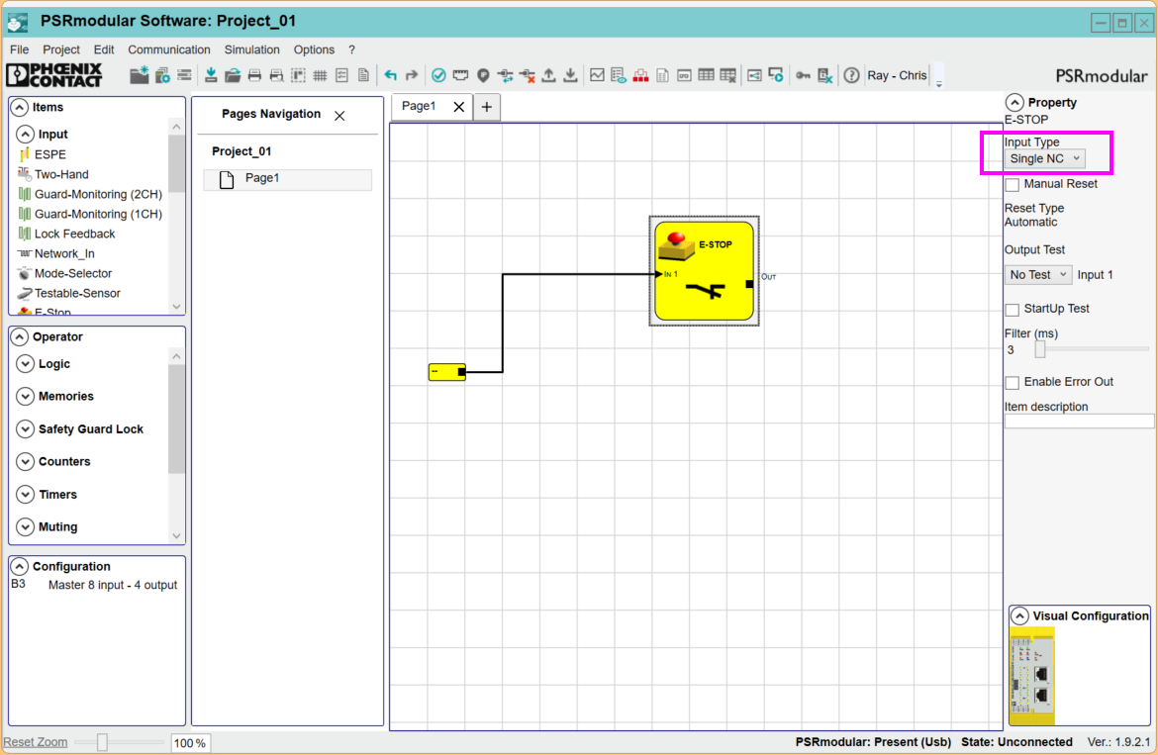The image size is (1158, 755).
Task: Click the undo arrow icon
Action: (390, 74)
